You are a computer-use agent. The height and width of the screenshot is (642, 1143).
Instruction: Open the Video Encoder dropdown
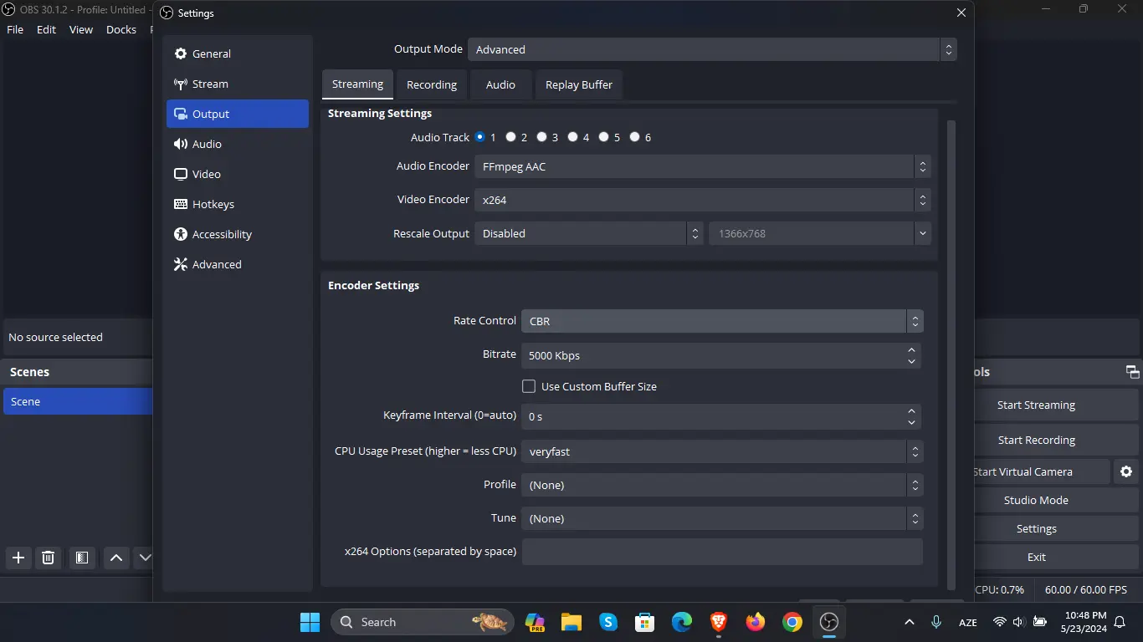tap(703, 200)
